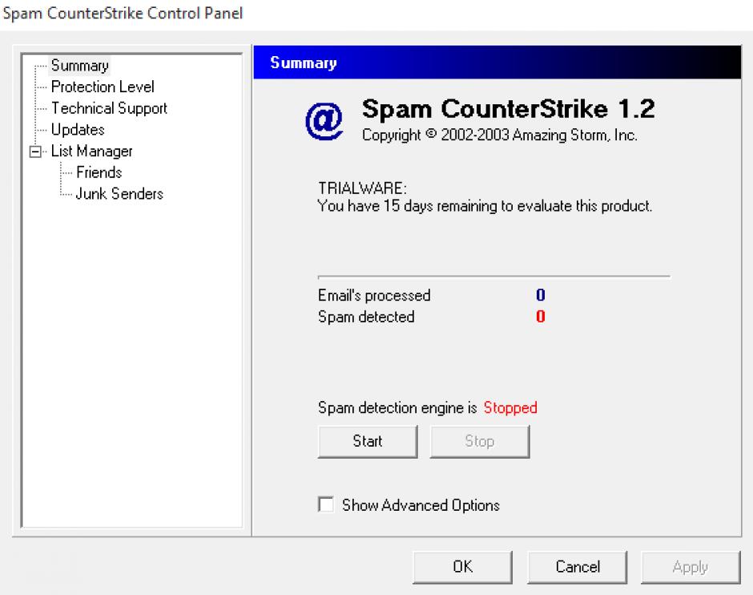Click the blue Summary header bar

pyautogui.click(x=497, y=62)
